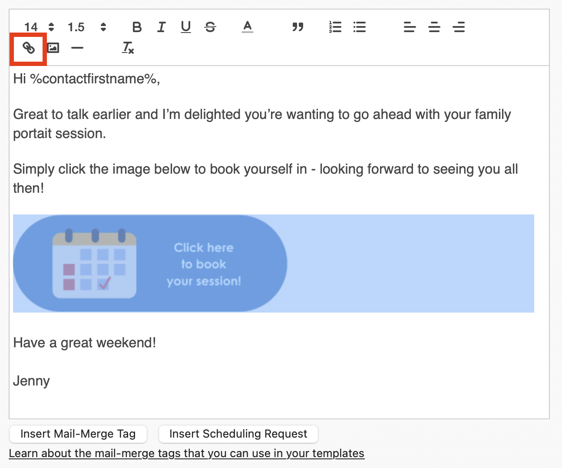This screenshot has width=562, height=468.
Task: Create a numbered list
Action: pyautogui.click(x=334, y=27)
